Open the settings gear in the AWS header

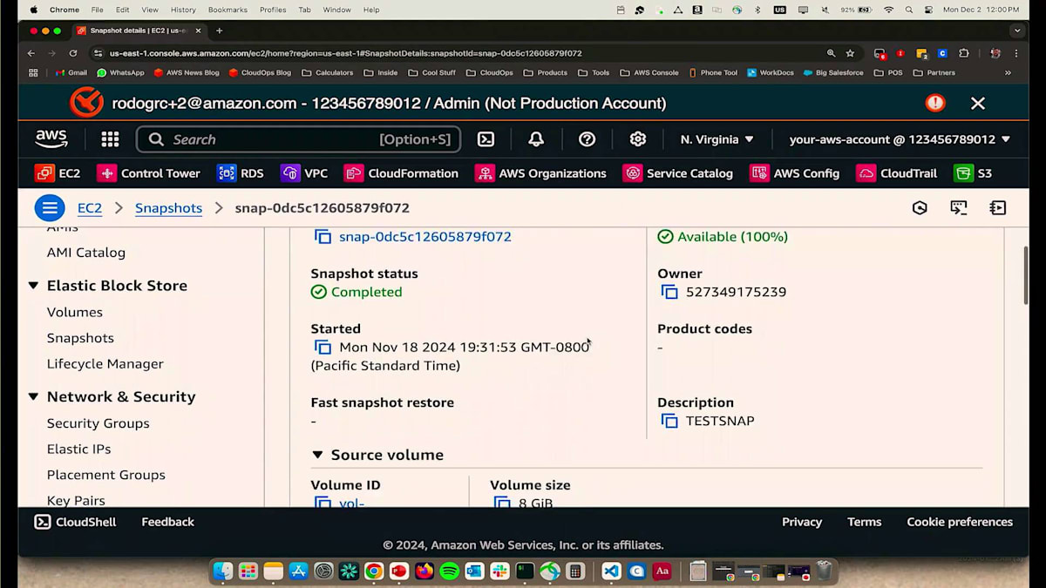[638, 139]
